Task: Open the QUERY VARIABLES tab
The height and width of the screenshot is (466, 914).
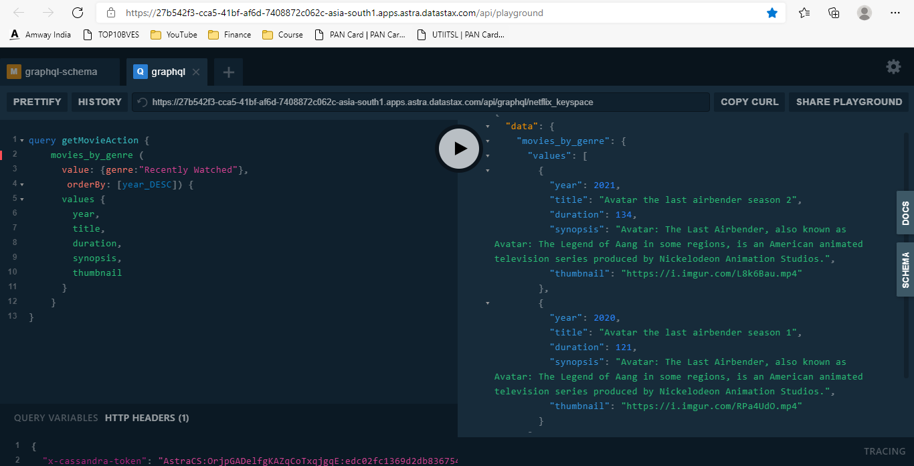Action: coord(56,417)
